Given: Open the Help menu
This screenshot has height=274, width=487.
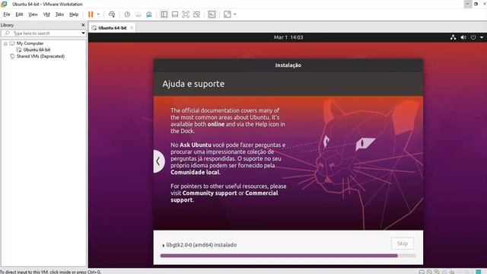Looking at the screenshot, I should (x=74, y=14).
